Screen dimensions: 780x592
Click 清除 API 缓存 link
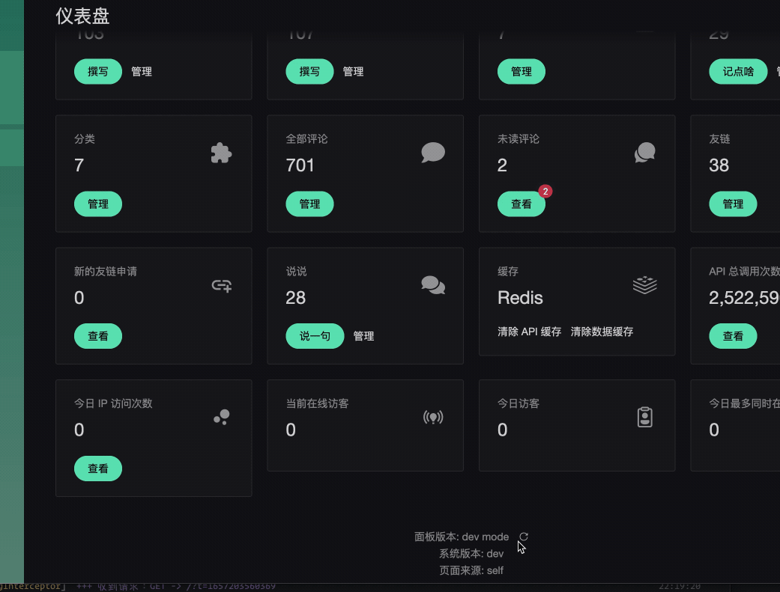point(529,332)
